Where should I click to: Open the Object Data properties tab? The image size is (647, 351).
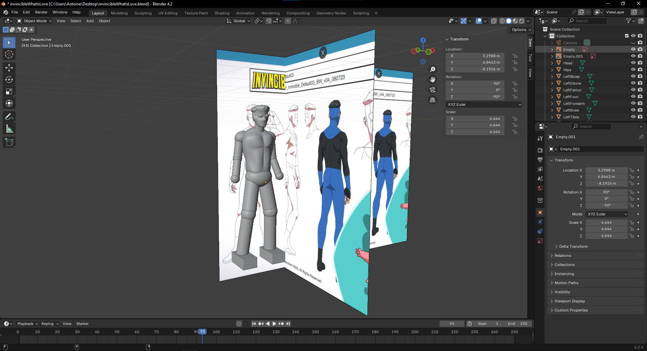pos(540,241)
